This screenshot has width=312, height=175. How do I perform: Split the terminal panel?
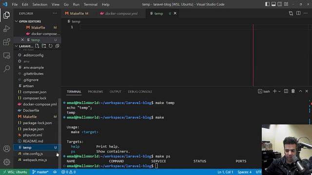tap(286, 91)
